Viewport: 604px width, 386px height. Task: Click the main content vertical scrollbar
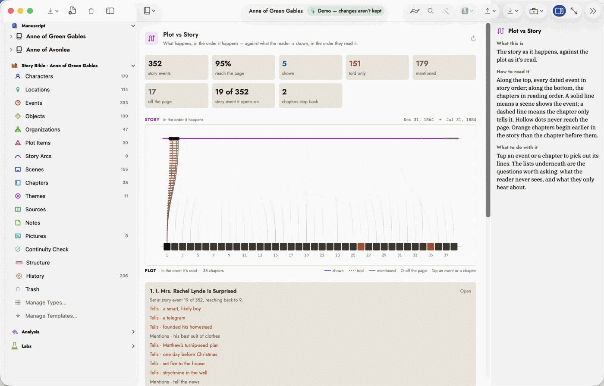488,120
